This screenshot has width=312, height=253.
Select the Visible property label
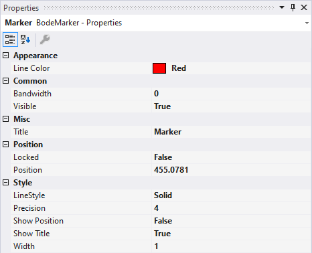(x=25, y=106)
